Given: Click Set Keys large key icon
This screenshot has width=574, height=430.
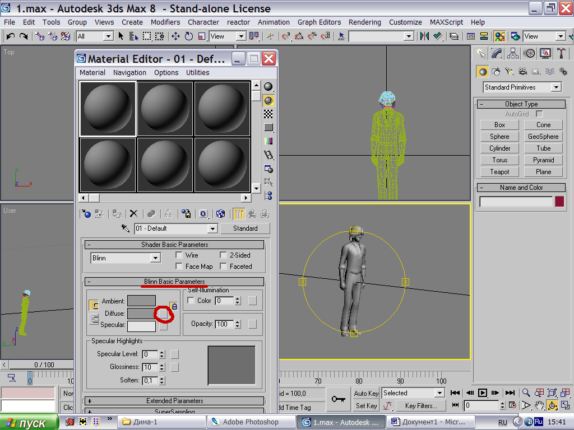Looking at the screenshot, I should pyautogui.click(x=338, y=399).
